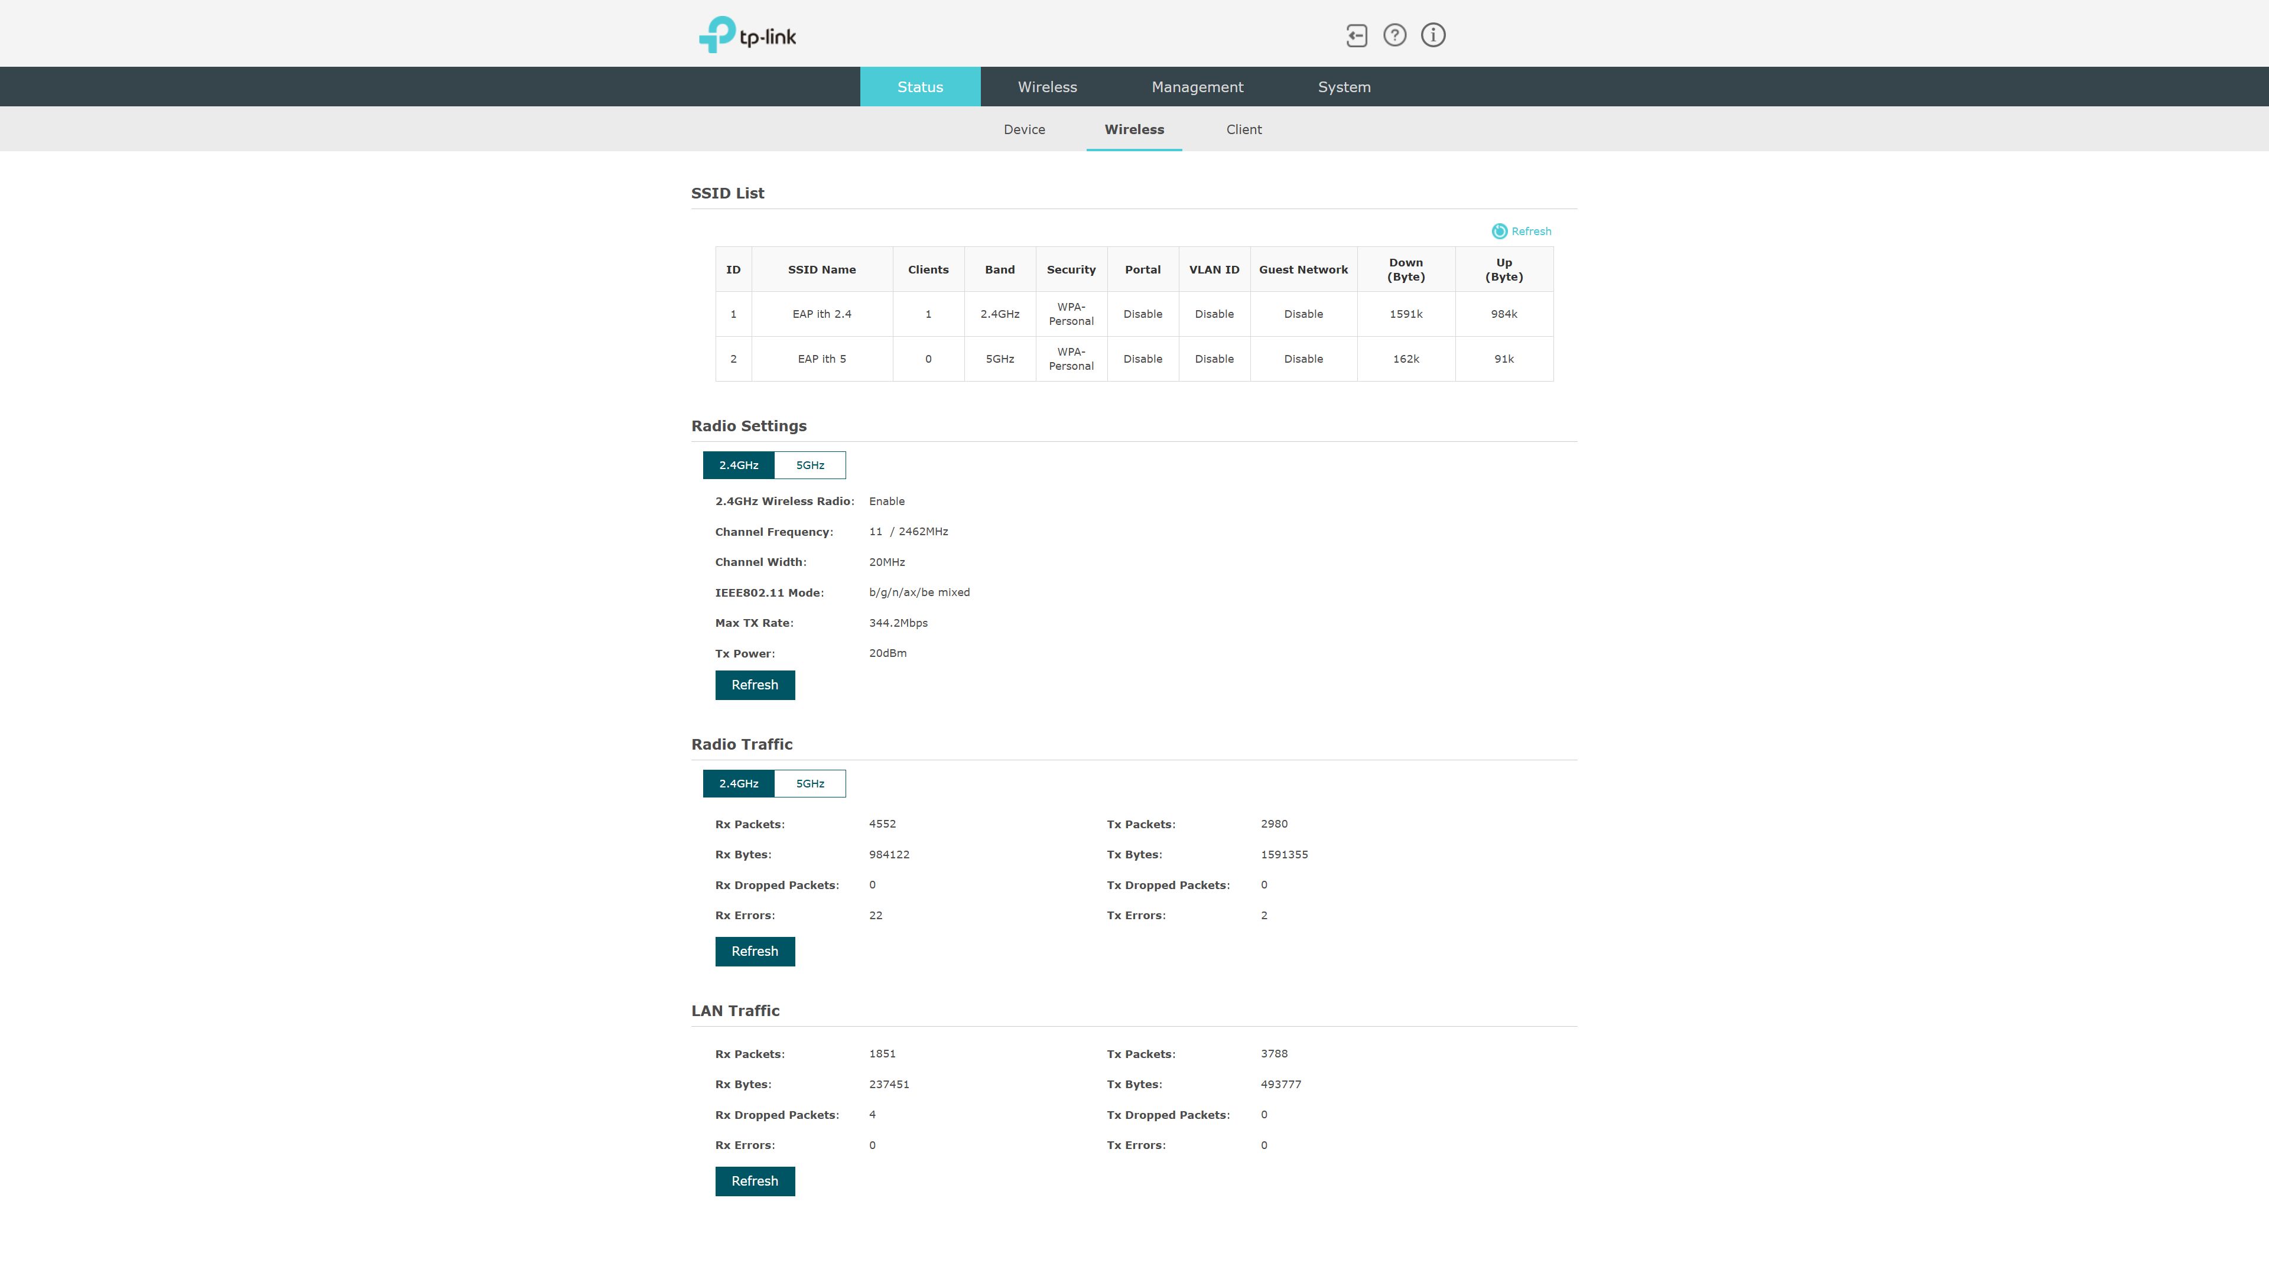Click Refresh under LAN Traffic

[x=755, y=1181]
